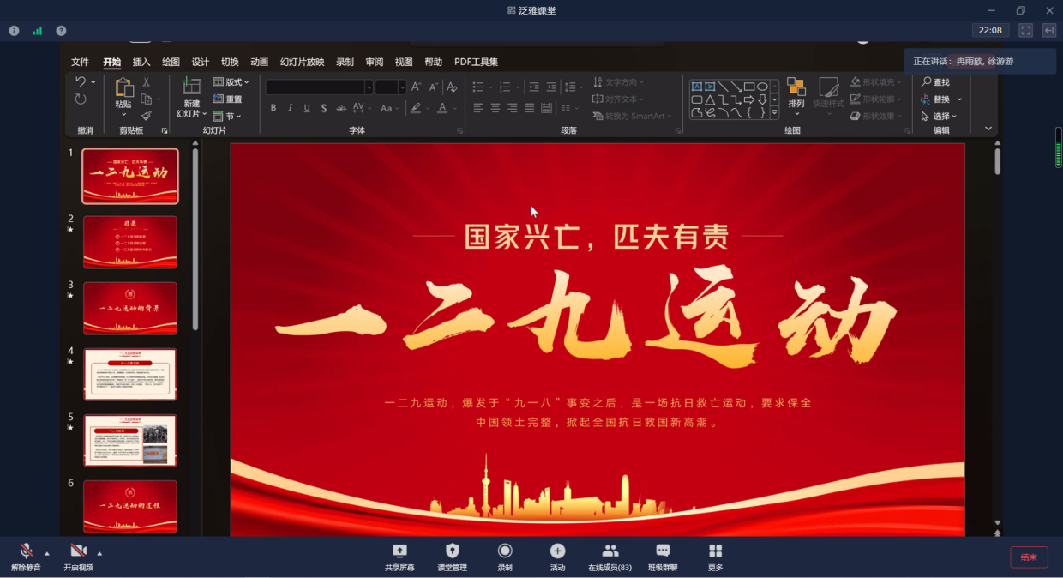Image resolution: width=1063 pixels, height=578 pixels.
Task: Turn on the camera video (开启视频)
Action: (78, 551)
